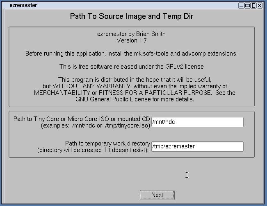Click the GPLv2 license statement line
The image size is (267, 206).
[x=131, y=66]
